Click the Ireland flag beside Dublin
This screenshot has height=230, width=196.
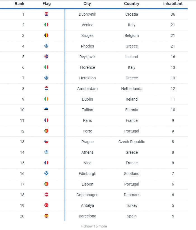click(x=46, y=99)
